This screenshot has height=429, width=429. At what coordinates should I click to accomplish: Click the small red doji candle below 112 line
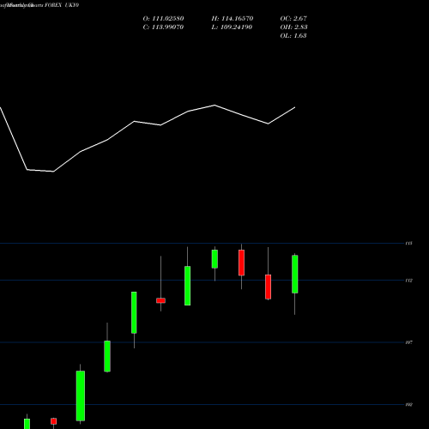point(160,300)
